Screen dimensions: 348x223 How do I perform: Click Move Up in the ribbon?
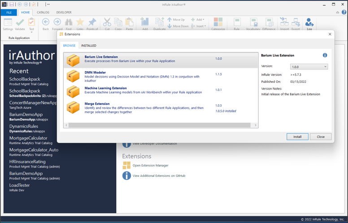(176, 20)
